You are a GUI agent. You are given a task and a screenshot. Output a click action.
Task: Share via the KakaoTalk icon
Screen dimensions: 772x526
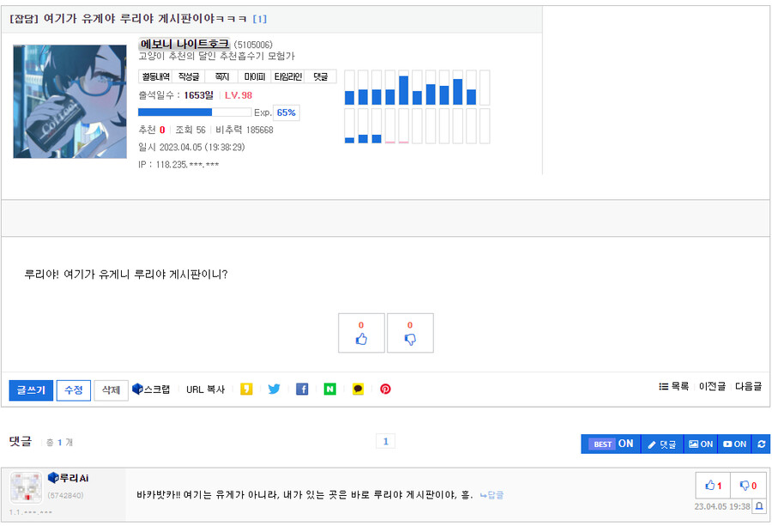click(x=358, y=389)
